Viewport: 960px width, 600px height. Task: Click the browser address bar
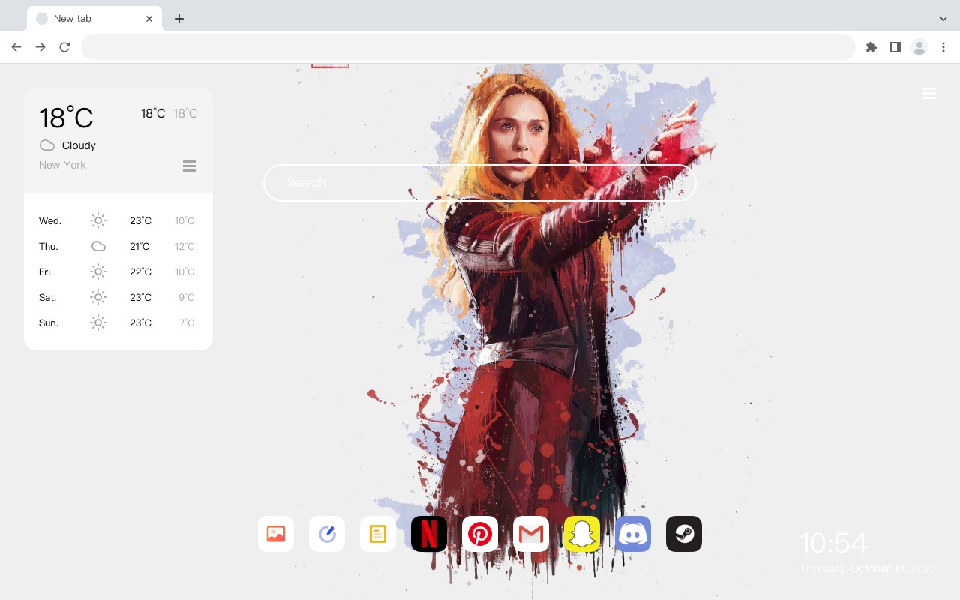pyautogui.click(x=468, y=47)
